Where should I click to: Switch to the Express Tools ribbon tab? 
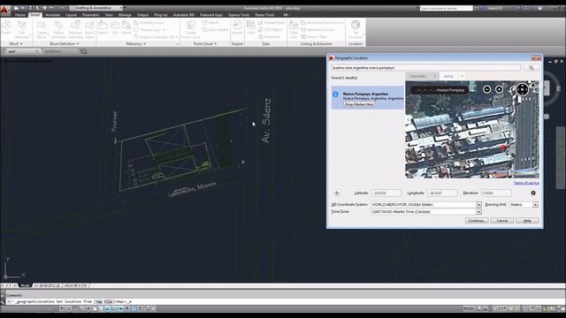239,15
